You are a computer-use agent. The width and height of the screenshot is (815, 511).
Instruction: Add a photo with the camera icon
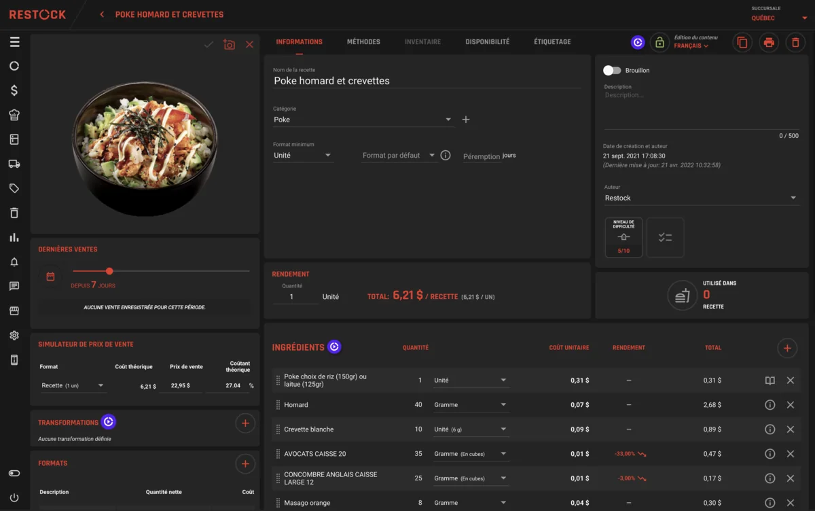pos(229,44)
